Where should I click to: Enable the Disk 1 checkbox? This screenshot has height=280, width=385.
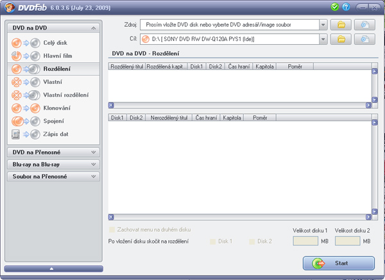pos(214,242)
